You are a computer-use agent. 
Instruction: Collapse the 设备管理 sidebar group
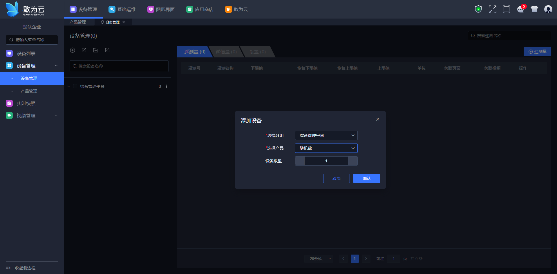coord(32,66)
